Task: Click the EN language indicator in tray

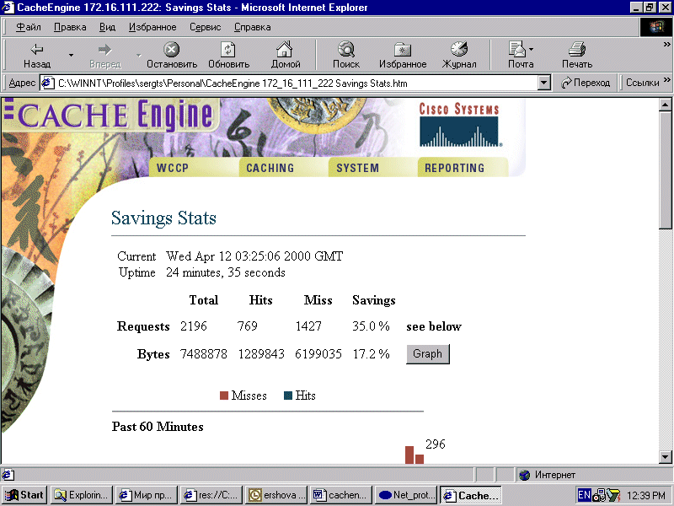Action: click(584, 495)
